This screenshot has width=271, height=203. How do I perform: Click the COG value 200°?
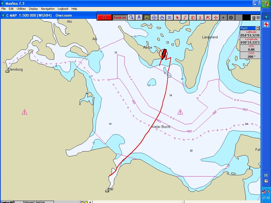tap(251, 57)
